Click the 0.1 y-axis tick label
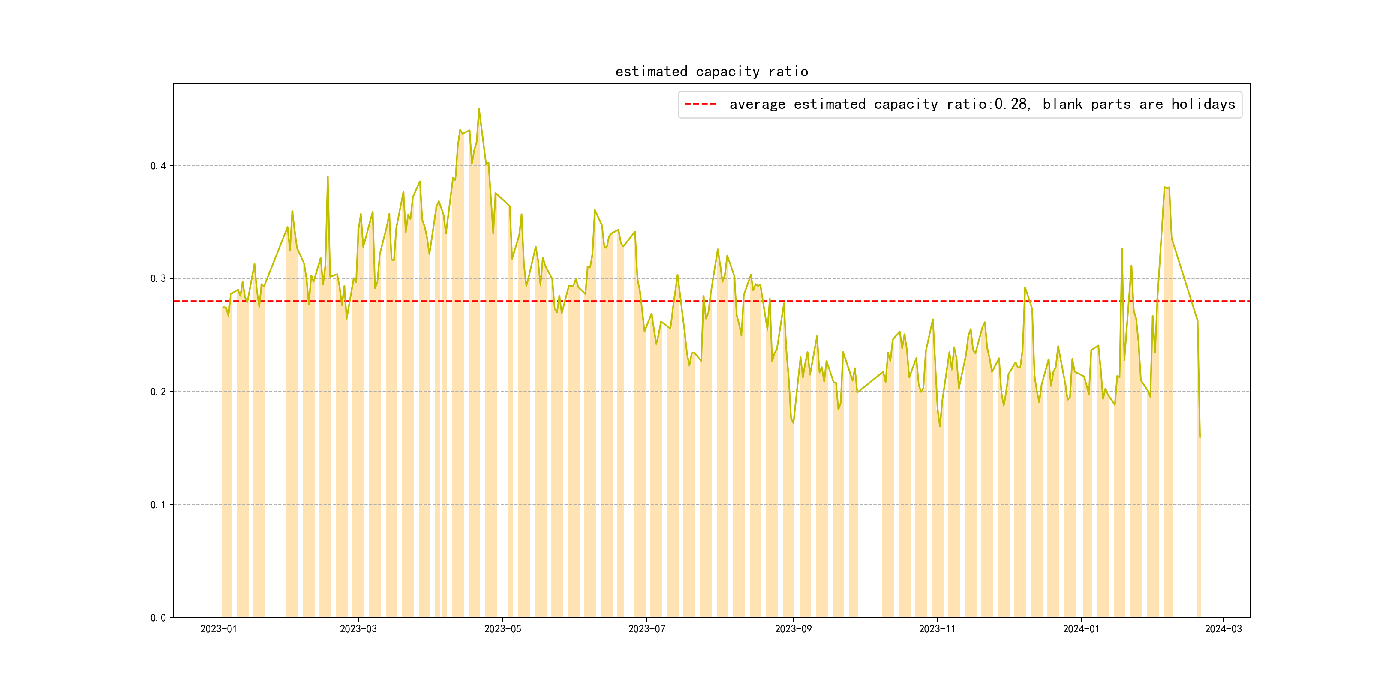The height and width of the screenshot is (694, 1389). [158, 505]
